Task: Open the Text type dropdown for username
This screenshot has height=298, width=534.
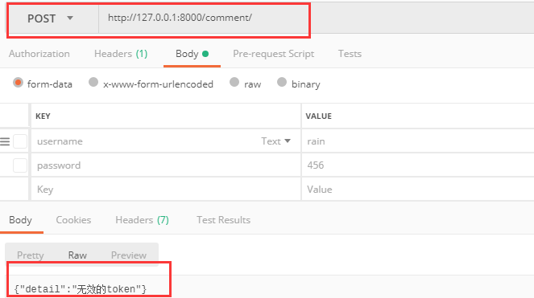Action: click(275, 141)
